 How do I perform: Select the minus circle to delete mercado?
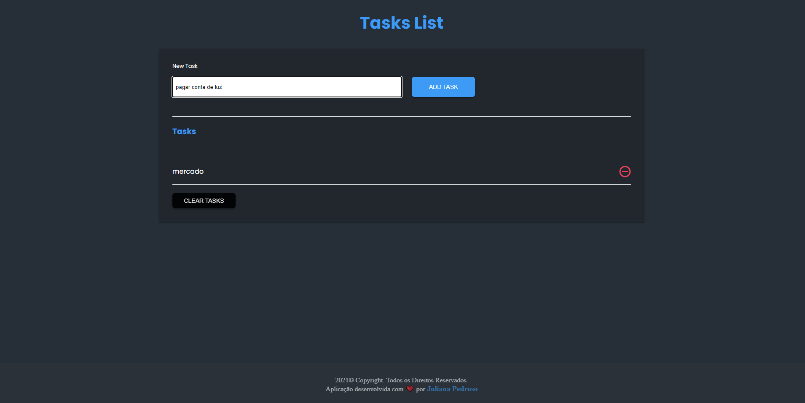coord(625,171)
